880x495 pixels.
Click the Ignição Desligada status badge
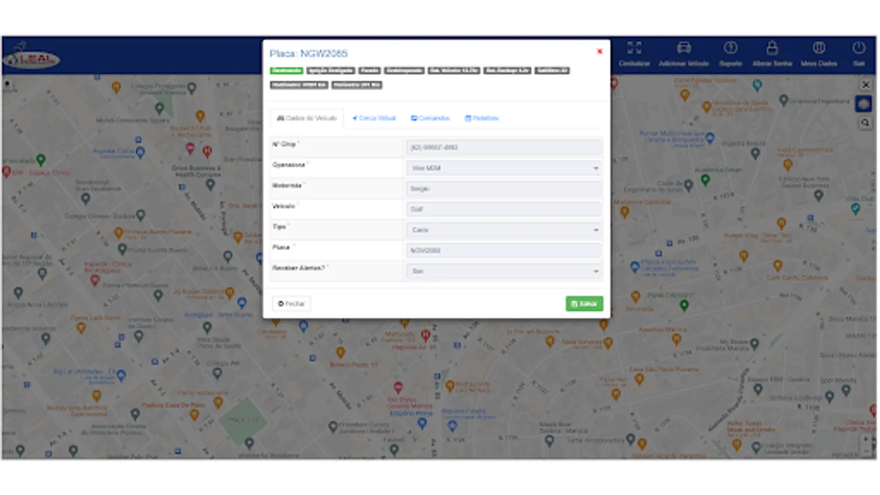[330, 70]
